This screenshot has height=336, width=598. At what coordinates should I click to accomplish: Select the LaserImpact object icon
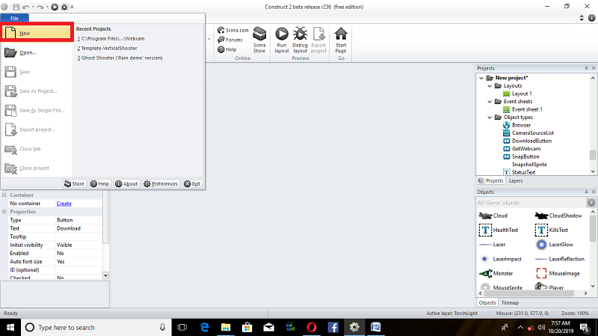484,259
